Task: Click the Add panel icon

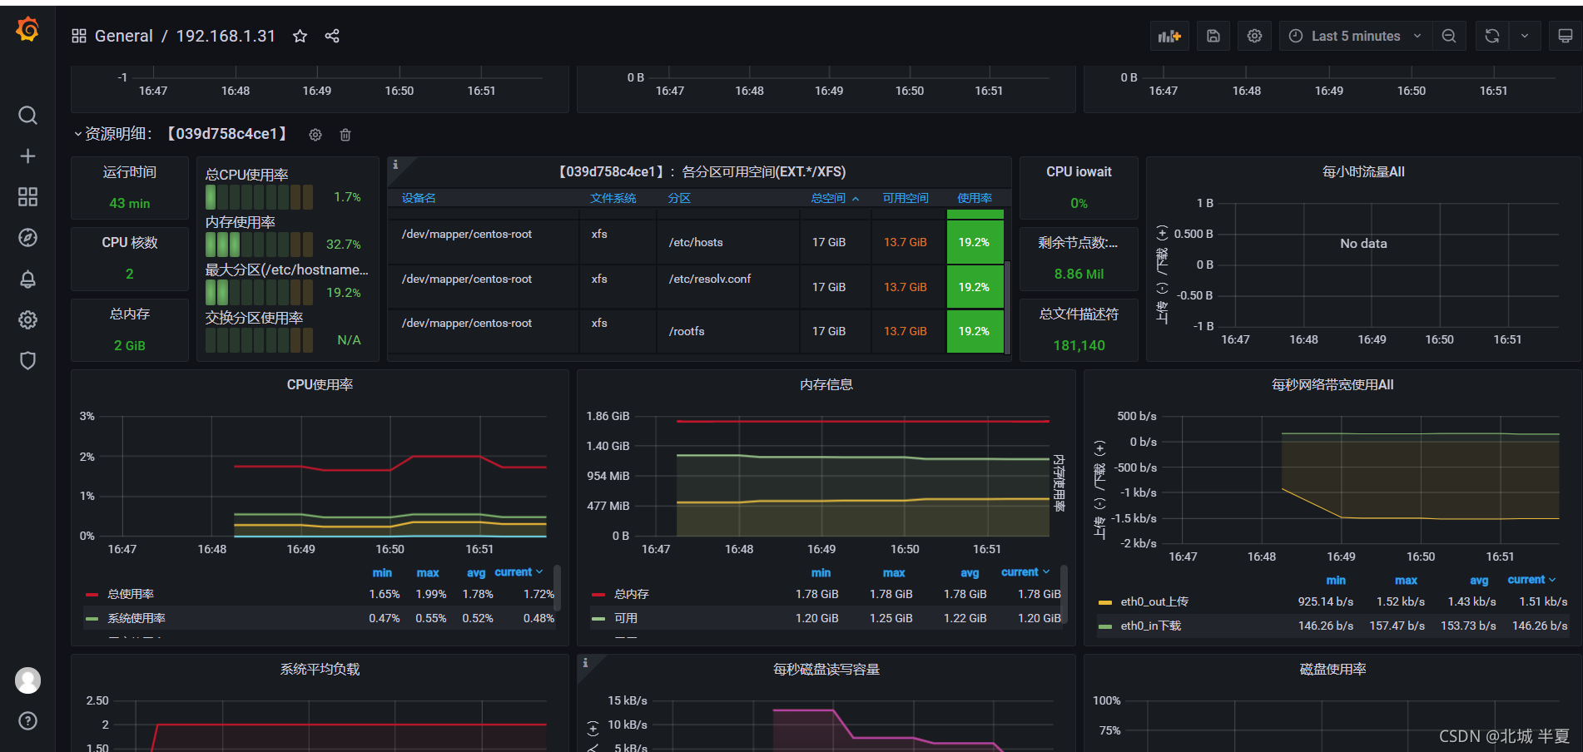Action: pos(1169,36)
